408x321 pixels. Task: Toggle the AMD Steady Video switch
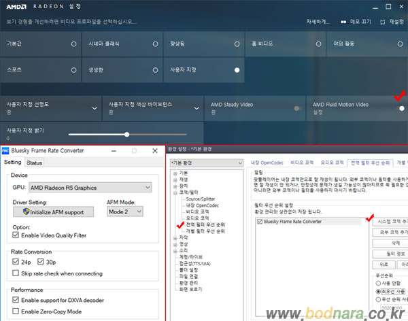coord(298,108)
